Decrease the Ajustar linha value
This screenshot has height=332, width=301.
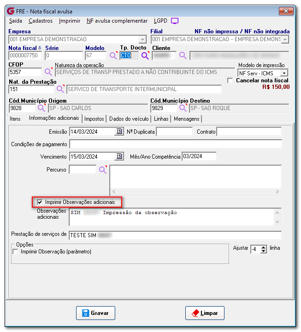(263, 251)
